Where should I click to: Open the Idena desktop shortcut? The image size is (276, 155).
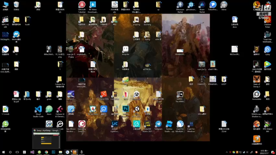coord(224,6)
